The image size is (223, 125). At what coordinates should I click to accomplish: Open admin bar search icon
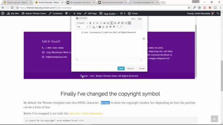[218, 14]
